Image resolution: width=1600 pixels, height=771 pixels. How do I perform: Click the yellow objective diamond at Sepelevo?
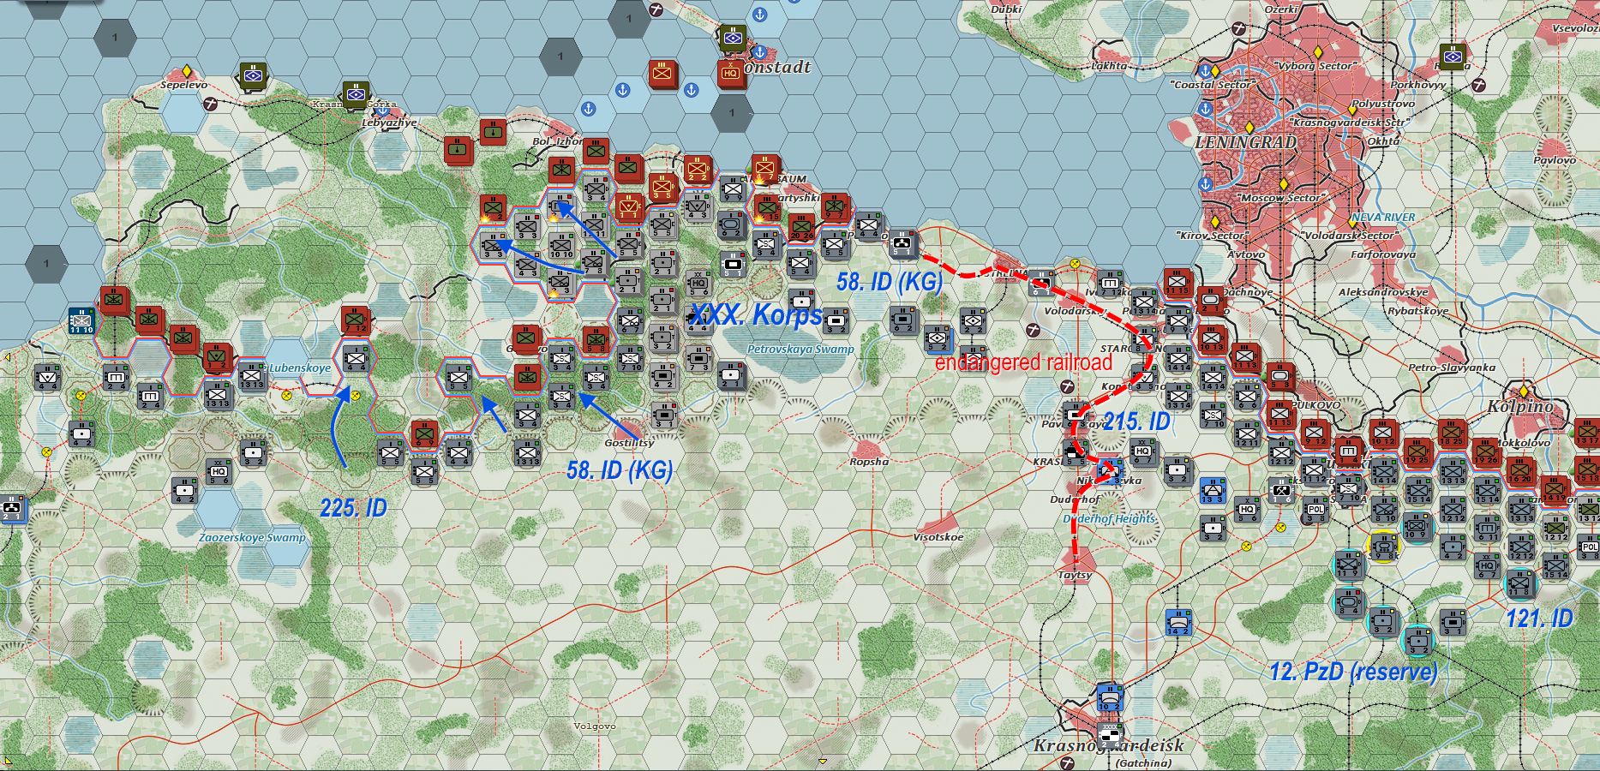[x=187, y=71]
